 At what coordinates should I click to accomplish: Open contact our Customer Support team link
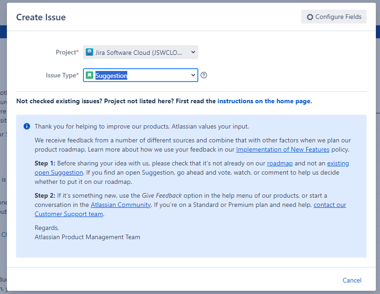click(69, 214)
